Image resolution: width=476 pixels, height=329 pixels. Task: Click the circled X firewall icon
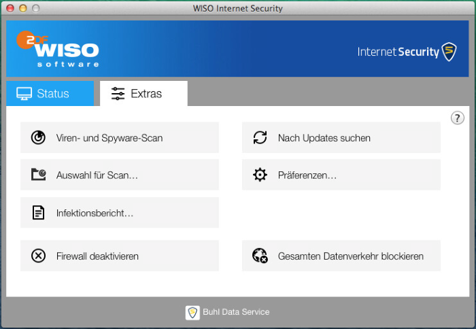[38, 256]
